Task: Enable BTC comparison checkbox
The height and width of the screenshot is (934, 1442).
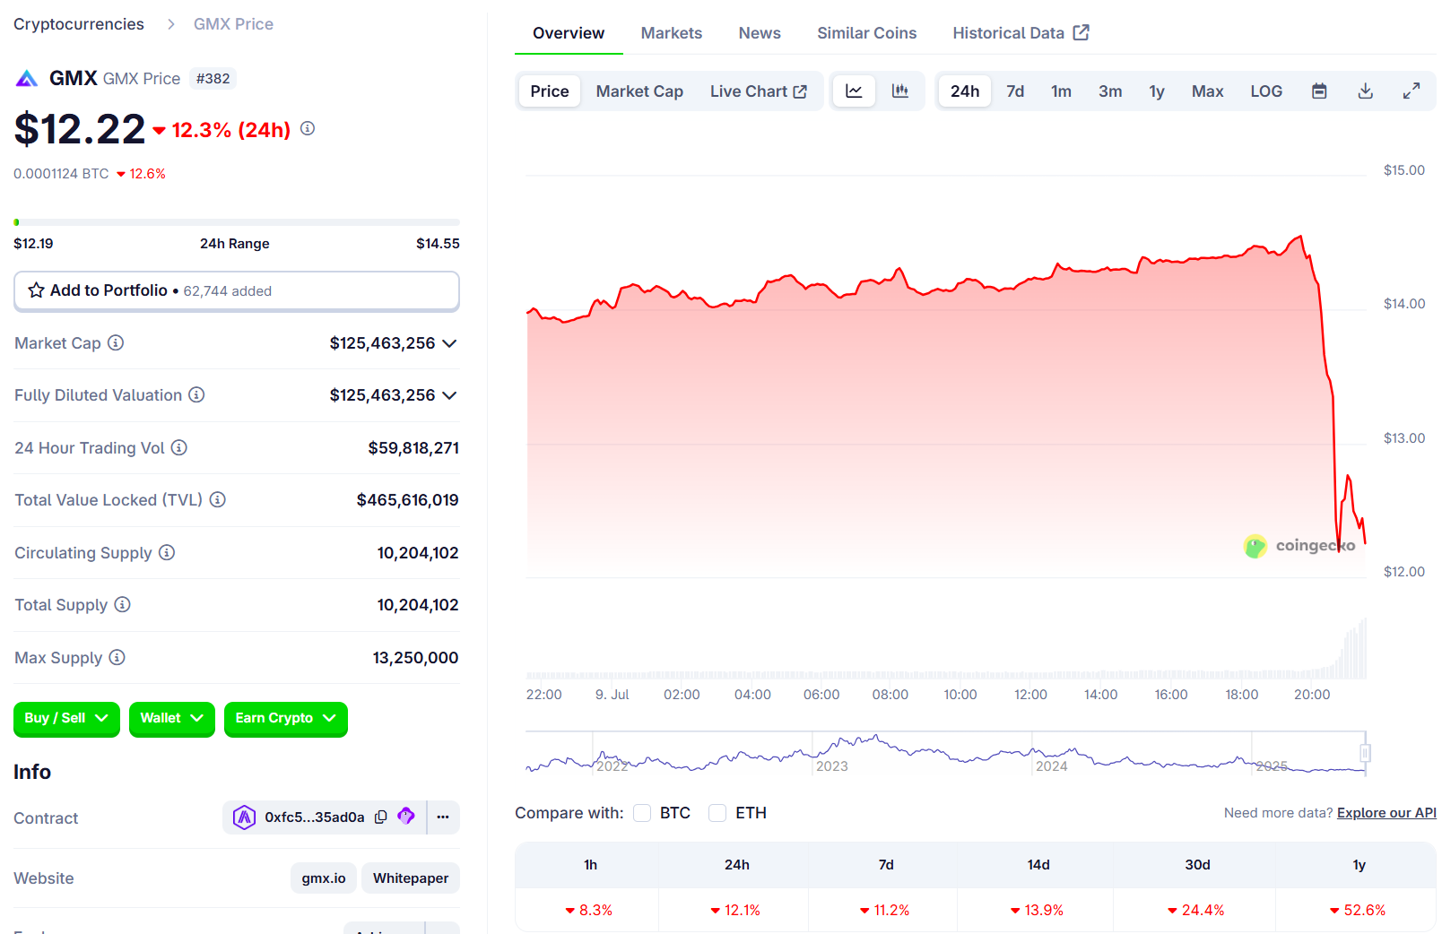Action: 642,813
